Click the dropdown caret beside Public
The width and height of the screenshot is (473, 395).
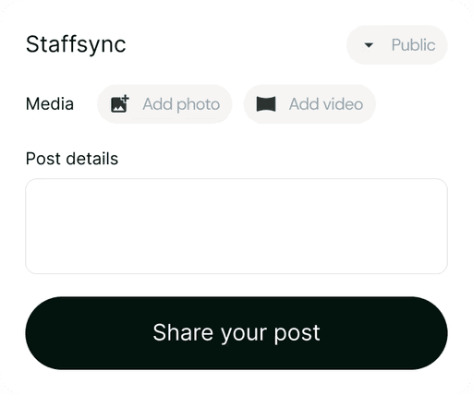click(x=369, y=45)
